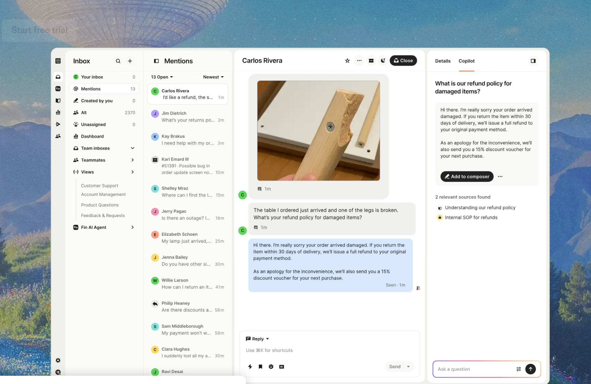Screen dimensions: 591x384
Task: Expand Fin AI Agent section
Action: click(133, 227)
